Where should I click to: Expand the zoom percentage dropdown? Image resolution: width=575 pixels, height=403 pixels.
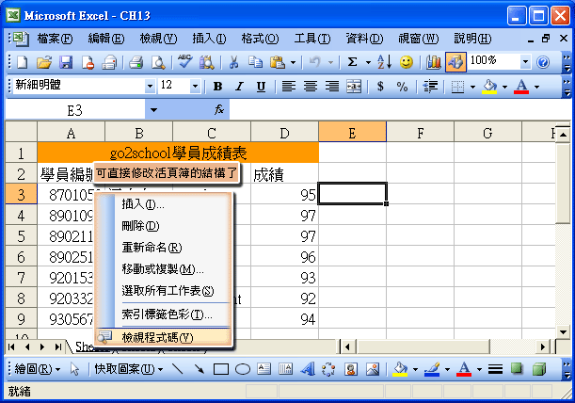(x=524, y=61)
